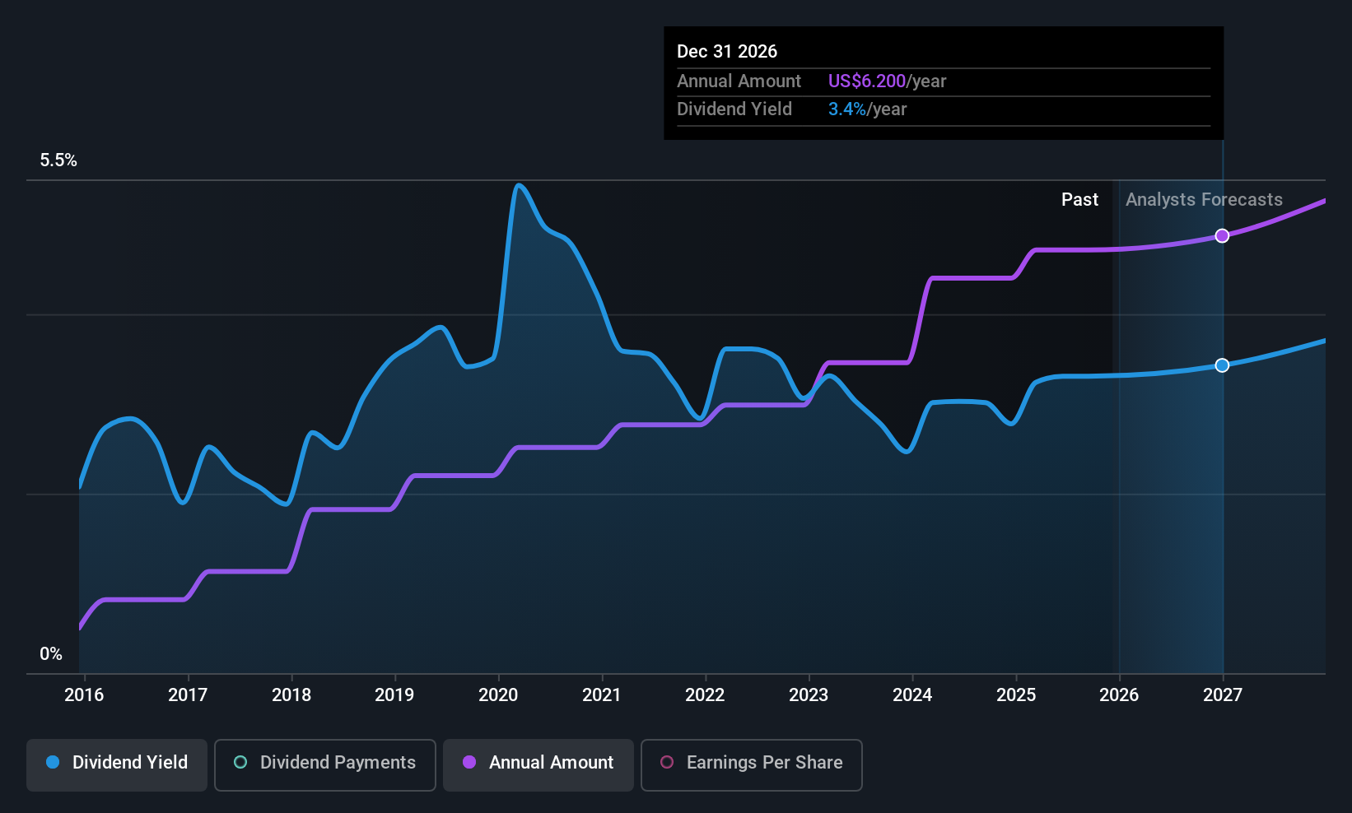This screenshot has height=813, width=1352.
Task: Click the 3.4%/year dividend yield value
Action: (868, 109)
